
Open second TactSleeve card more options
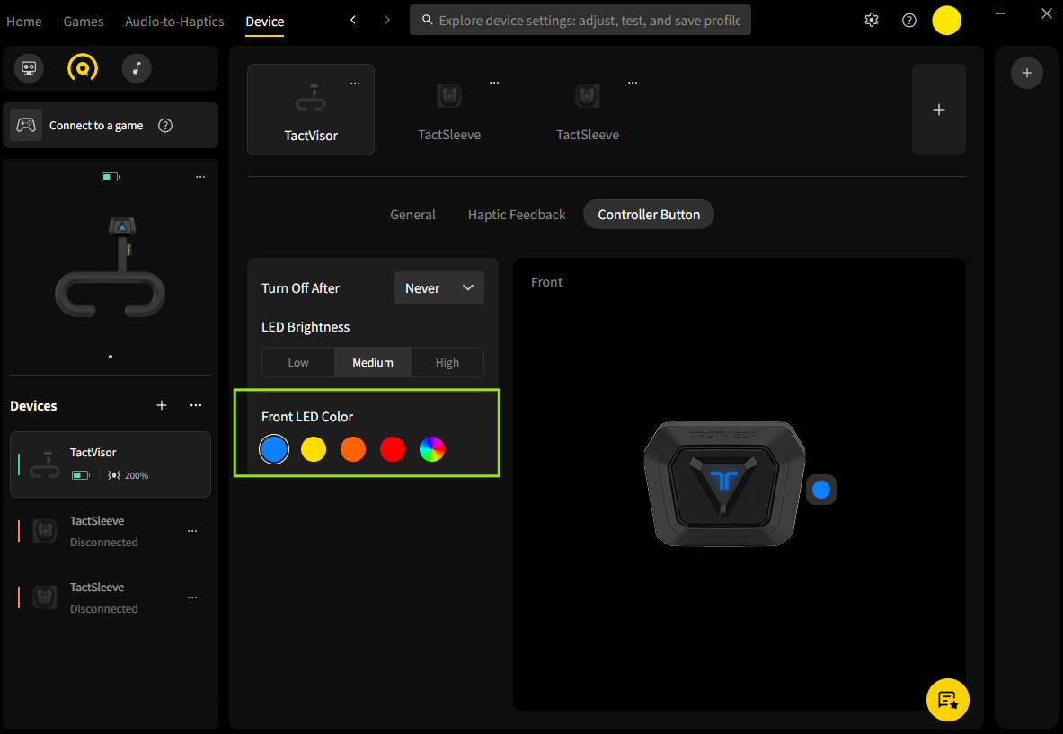[x=633, y=83]
